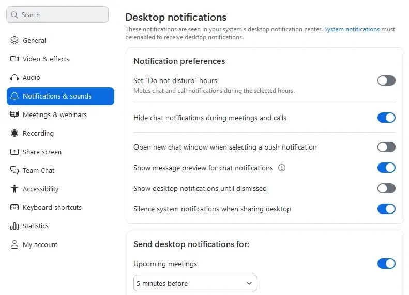Click info icon beside message preview option
409x295 pixels.
click(282, 168)
